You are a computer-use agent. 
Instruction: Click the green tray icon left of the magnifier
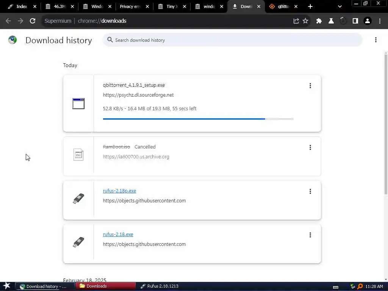pyautogui.click(x=353, y=286)
